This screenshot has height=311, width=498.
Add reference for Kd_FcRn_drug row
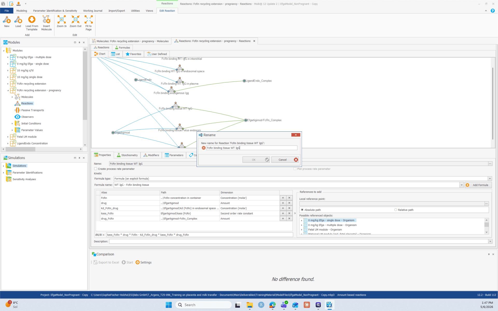(x=283, y=208)
